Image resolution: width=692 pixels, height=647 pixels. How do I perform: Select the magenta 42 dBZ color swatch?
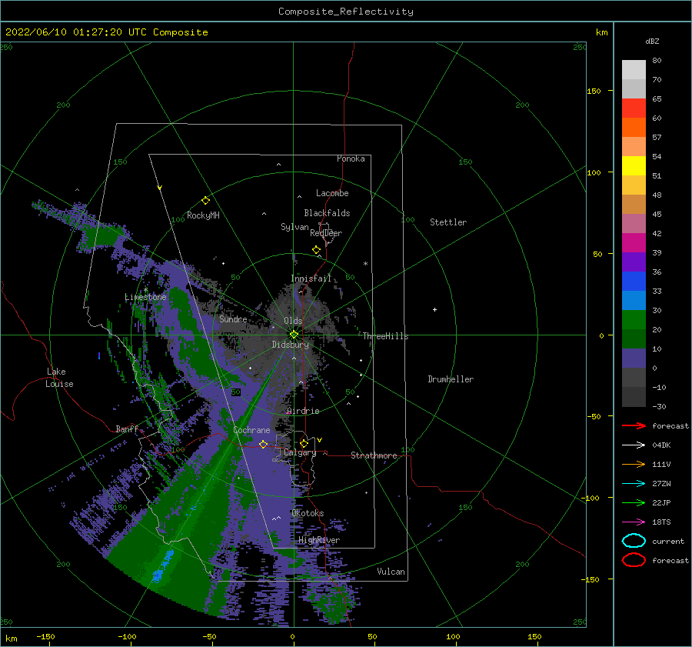[x=634, y=242]
